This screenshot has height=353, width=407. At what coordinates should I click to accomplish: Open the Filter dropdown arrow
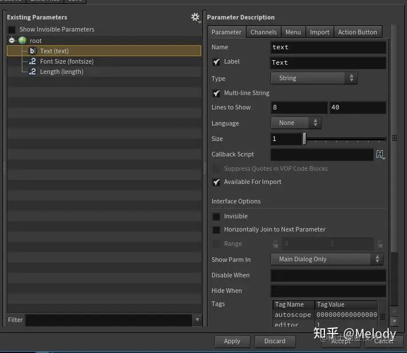(197, 320)
